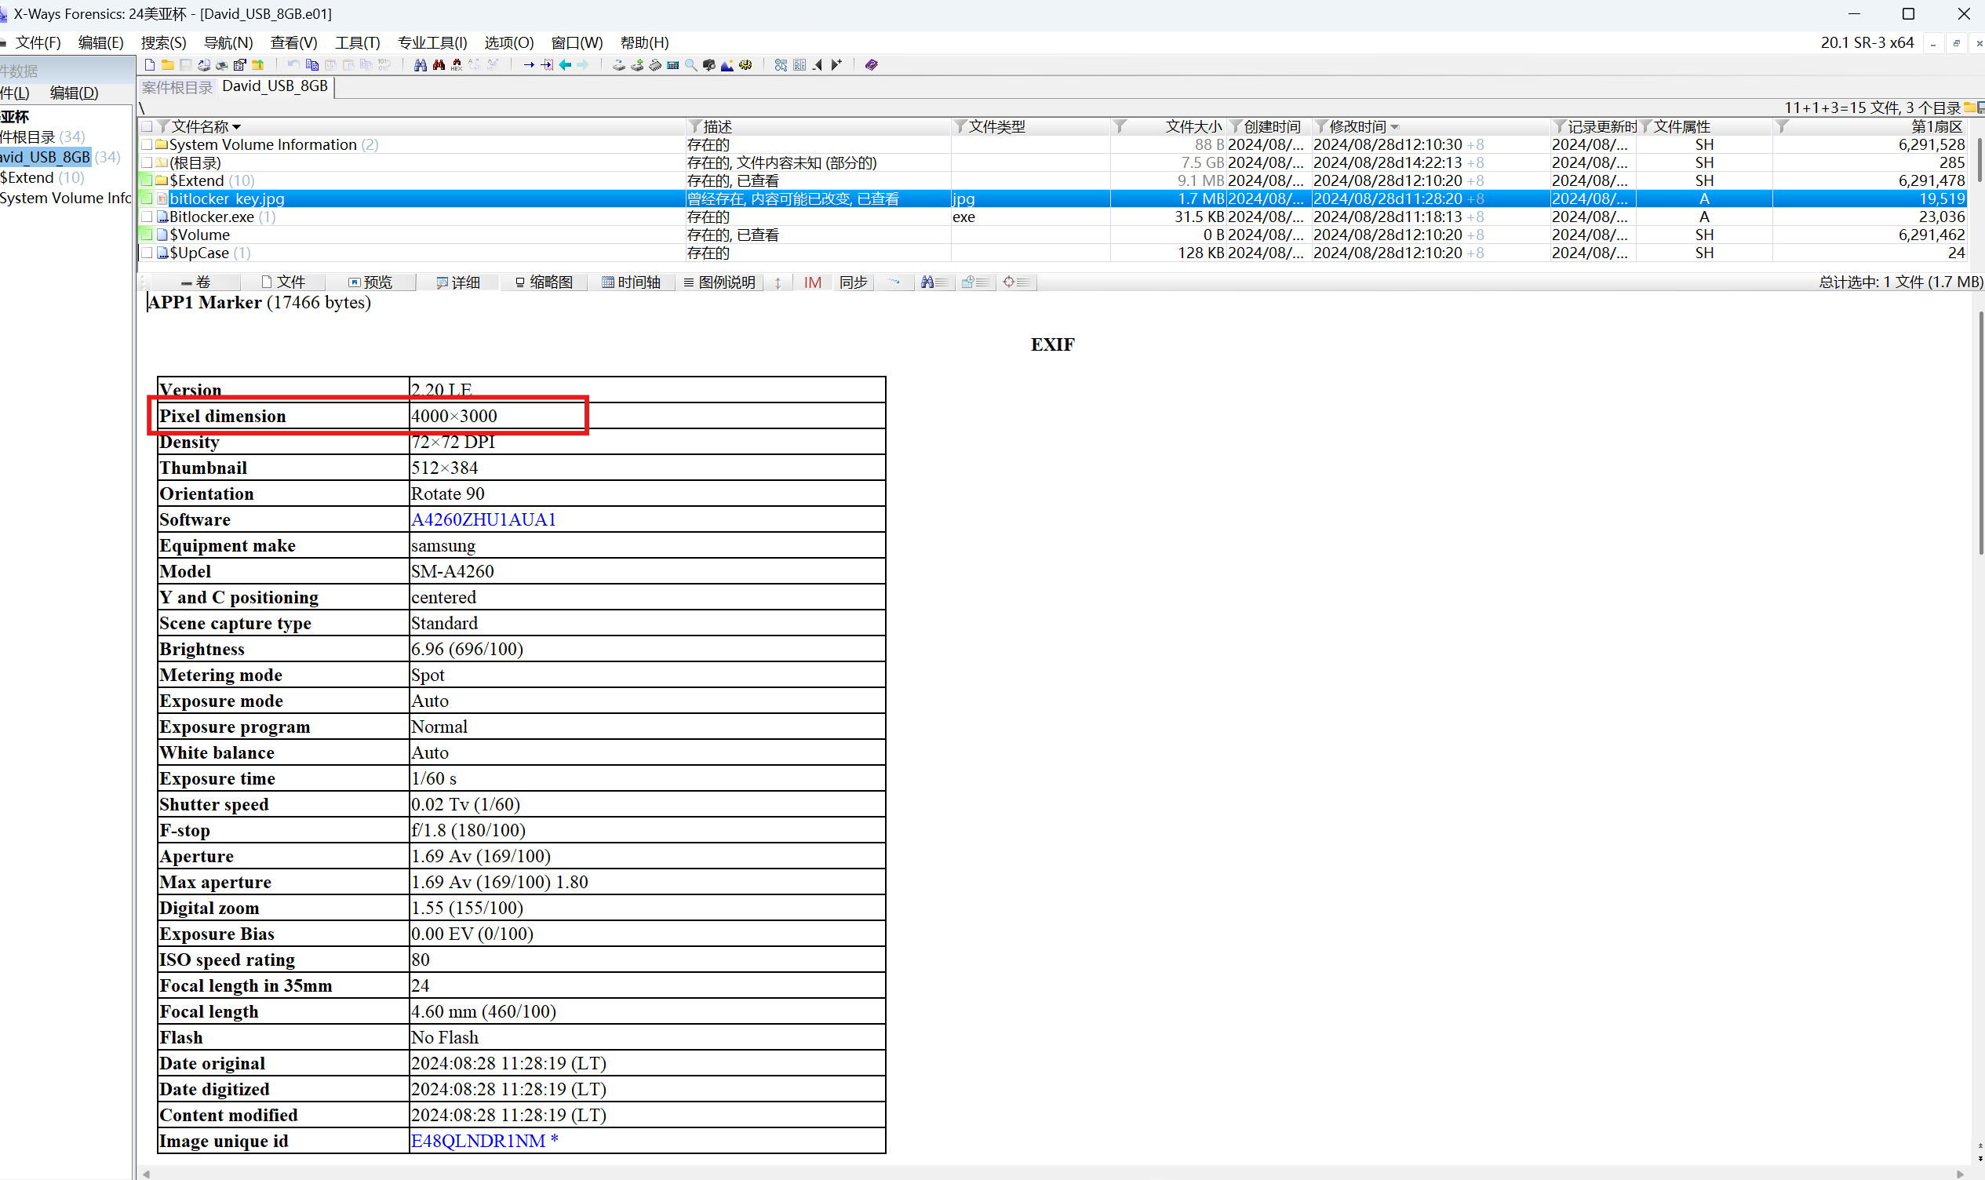Screen dimensions: 1985x1180
Task: Click the camera snapshot toolbar icon
Action: pyautogui.click(x=709, y=65)
